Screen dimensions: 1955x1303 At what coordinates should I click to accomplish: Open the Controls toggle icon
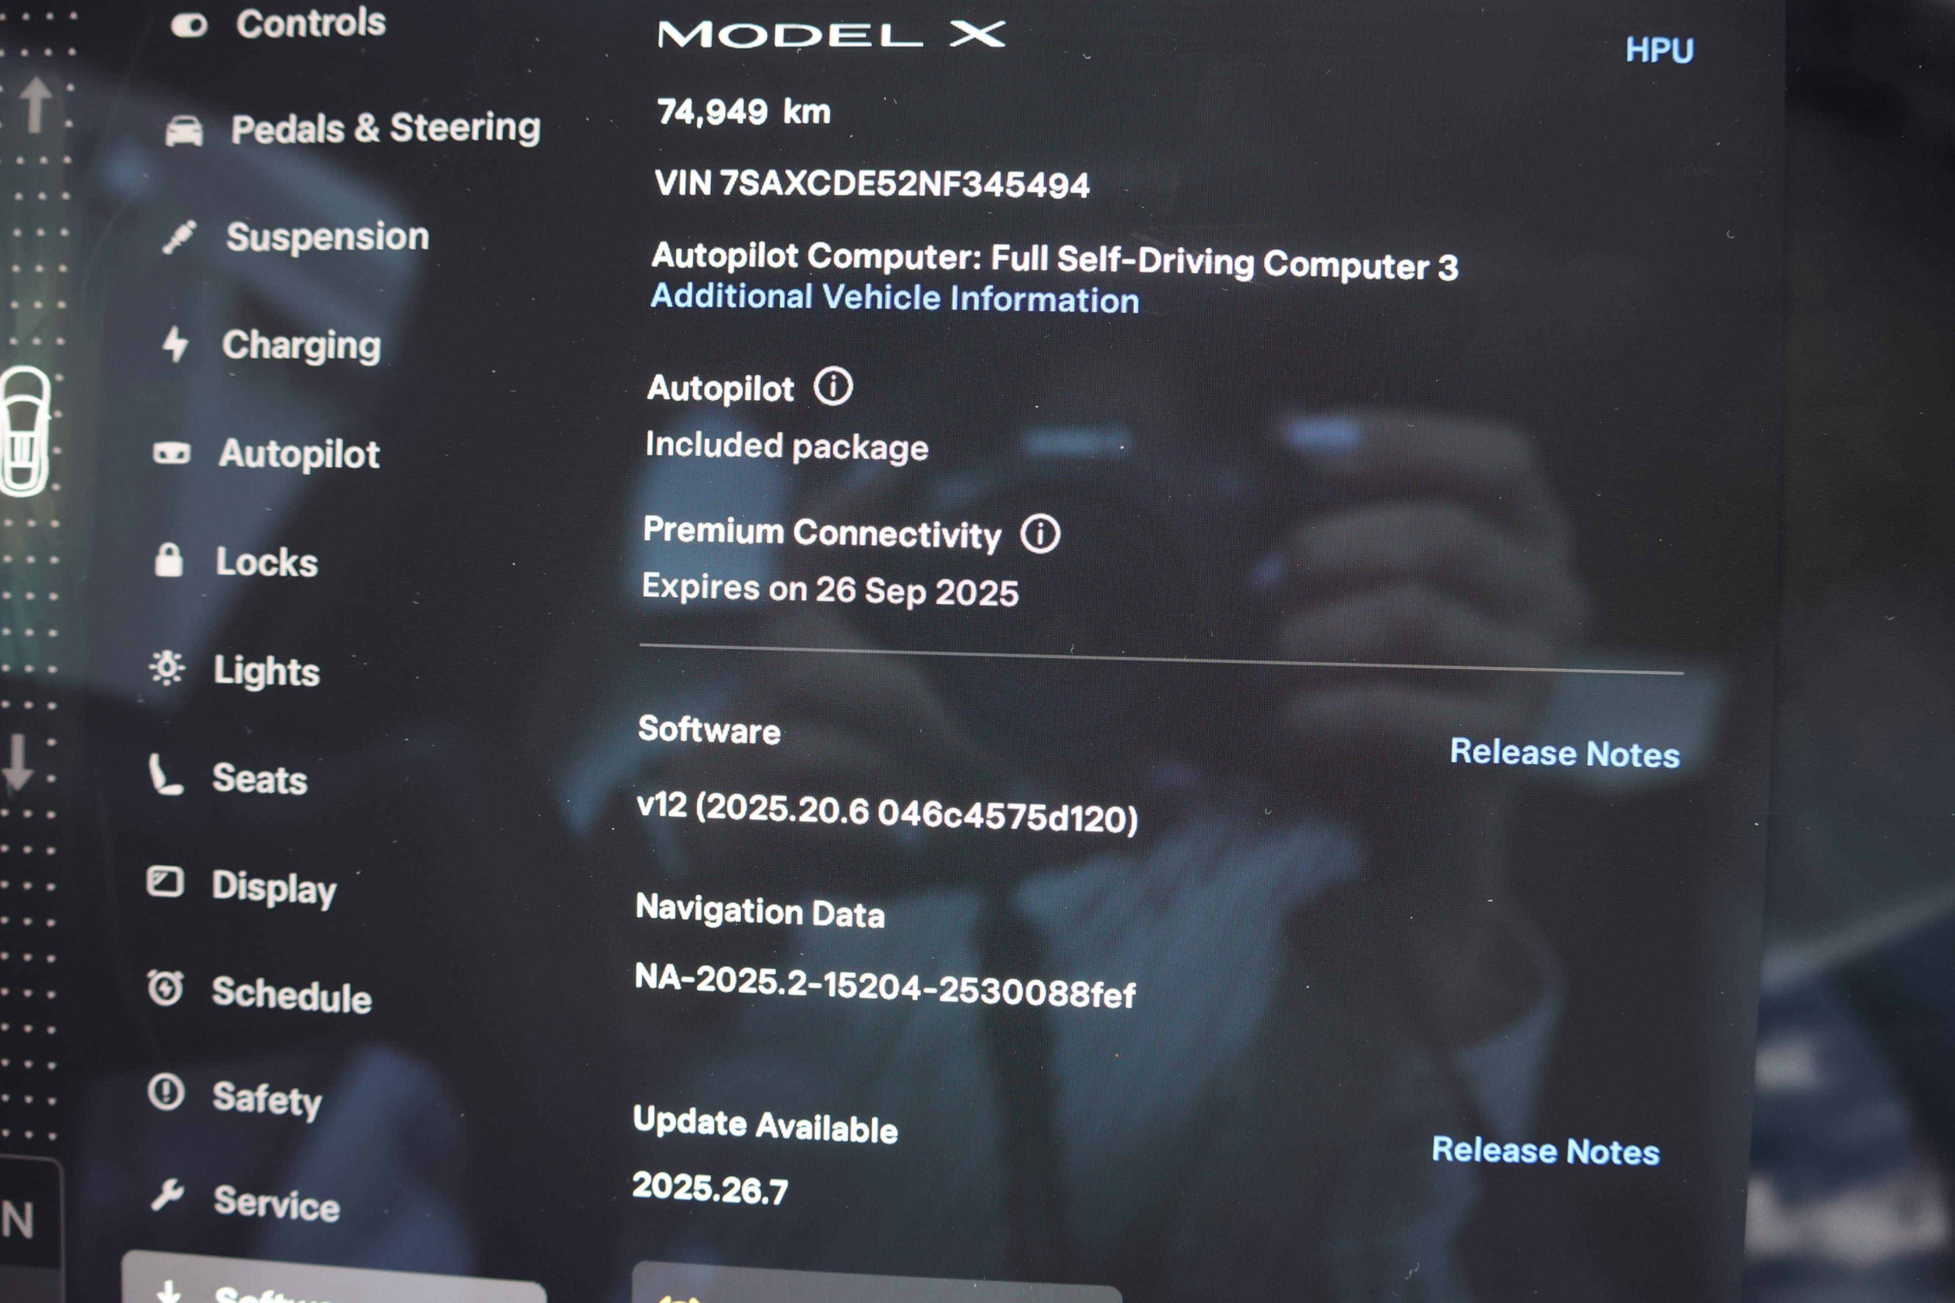click(x=189, y=25)
